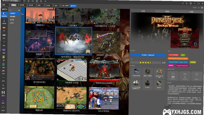This screenshot has height=115, width=204.
Task: Open the 攻略 tab
Action: click(x=191, y=12)
